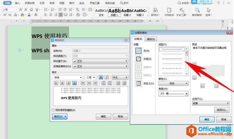Toggle Bold in Modify Style dialog
234x139 pixels.
pyautogui.click(x=101, y=77)
